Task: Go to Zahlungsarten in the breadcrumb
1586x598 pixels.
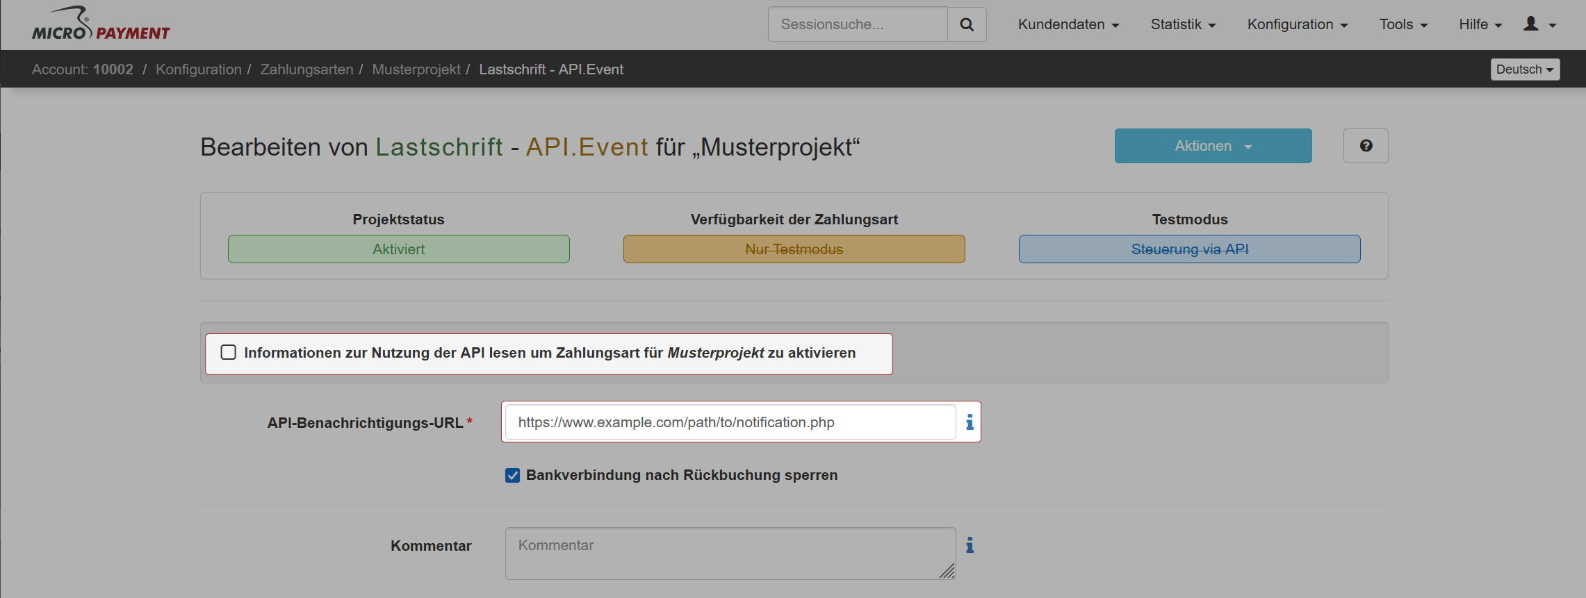Action: pyautogui.click(x=306, y=69)
